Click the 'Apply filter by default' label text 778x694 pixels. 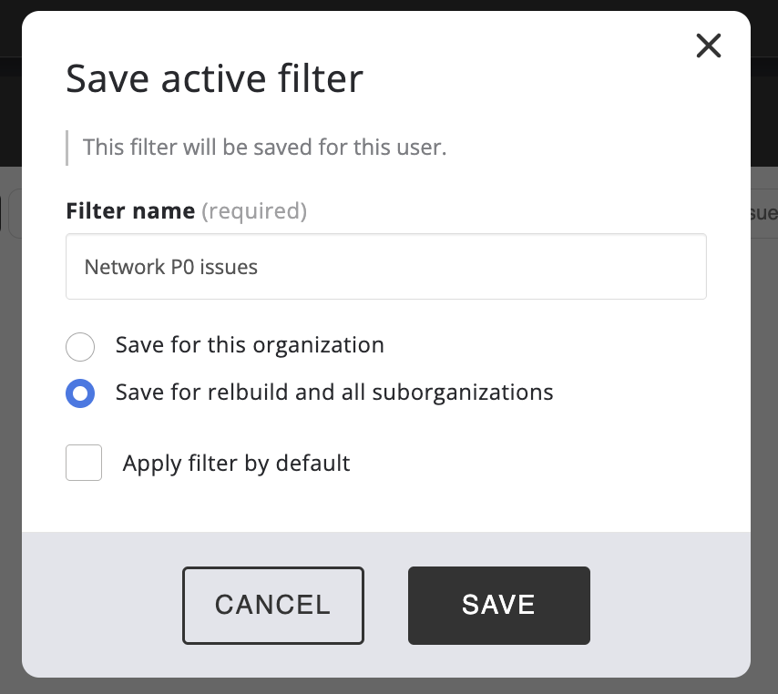tap(236, 463)
